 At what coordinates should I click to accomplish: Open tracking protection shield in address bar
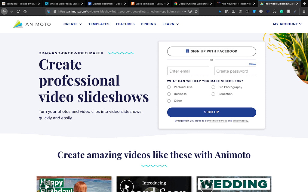(49, 11)
